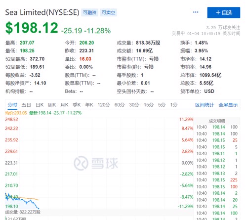The width and height of the screenshot is (247, 220).
Task: Click the 量比 value 16.03
Action: click(x=85, y=59)
